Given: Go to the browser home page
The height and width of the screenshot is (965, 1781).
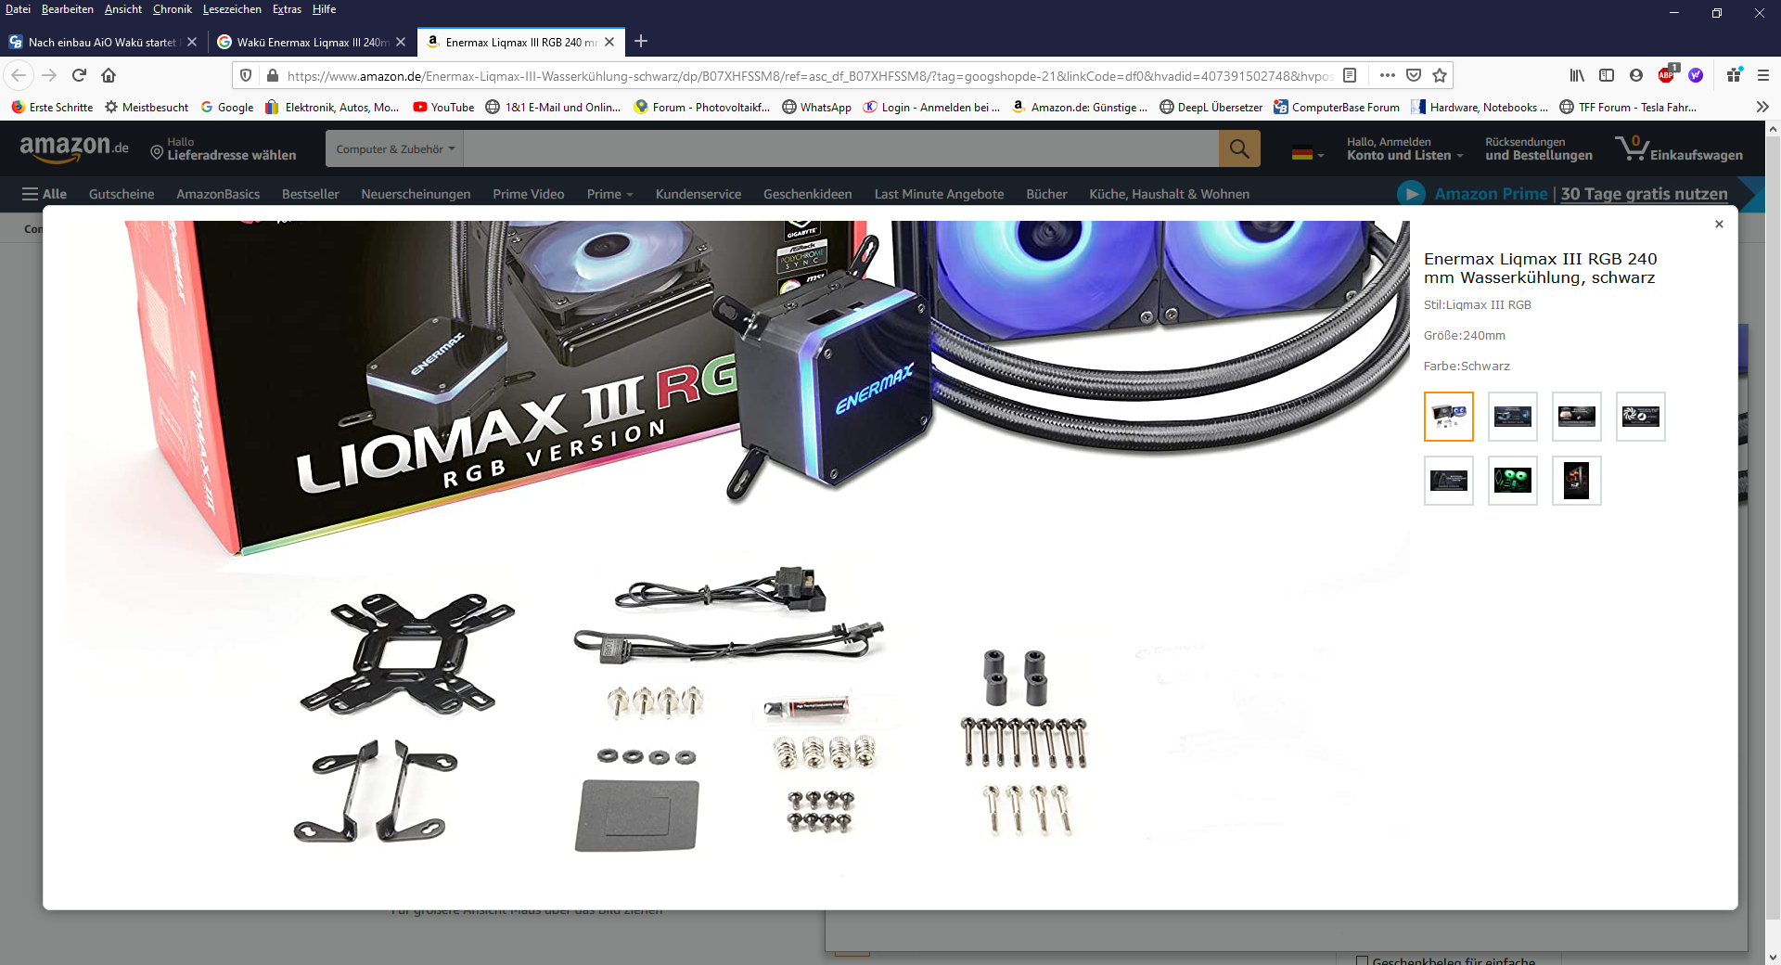Looking at the screenshot, I should click(109, 75).
